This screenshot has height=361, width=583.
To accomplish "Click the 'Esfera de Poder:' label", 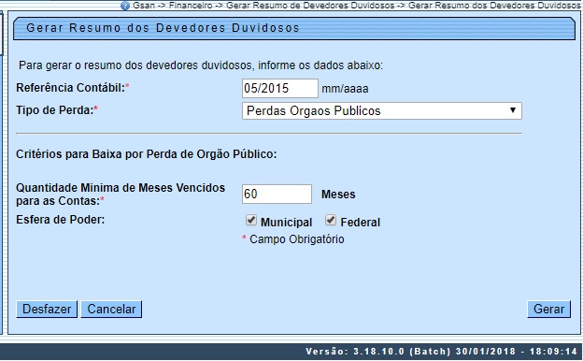I will (x=60, y=220).
